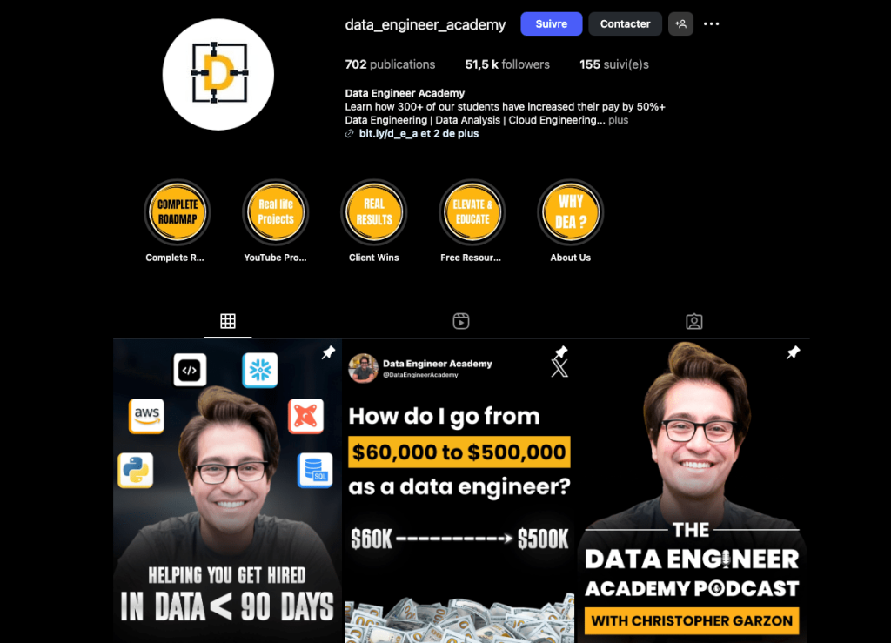Open similar accounts suggestions icon
This screenshot has width=891, height=643.
coord(680,23)
